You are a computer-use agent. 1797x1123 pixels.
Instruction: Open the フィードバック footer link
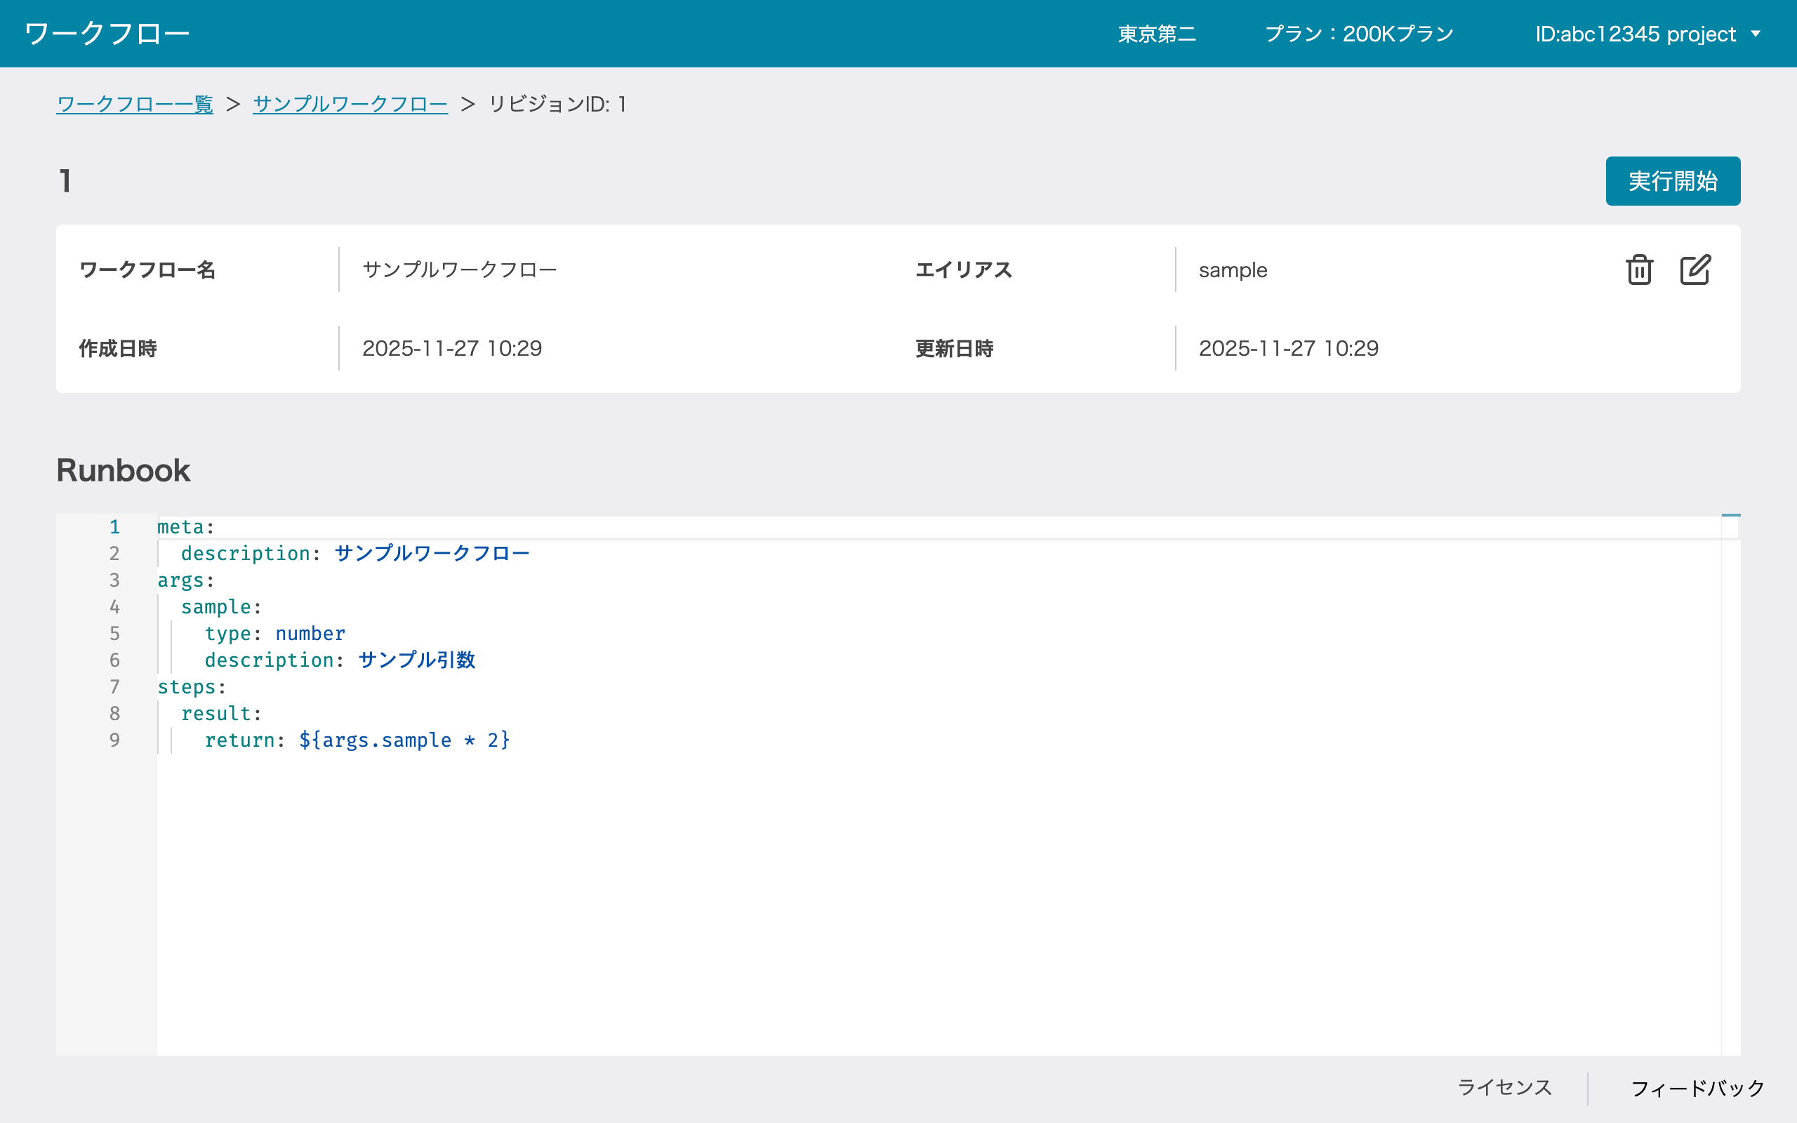click(1697, 1089)
